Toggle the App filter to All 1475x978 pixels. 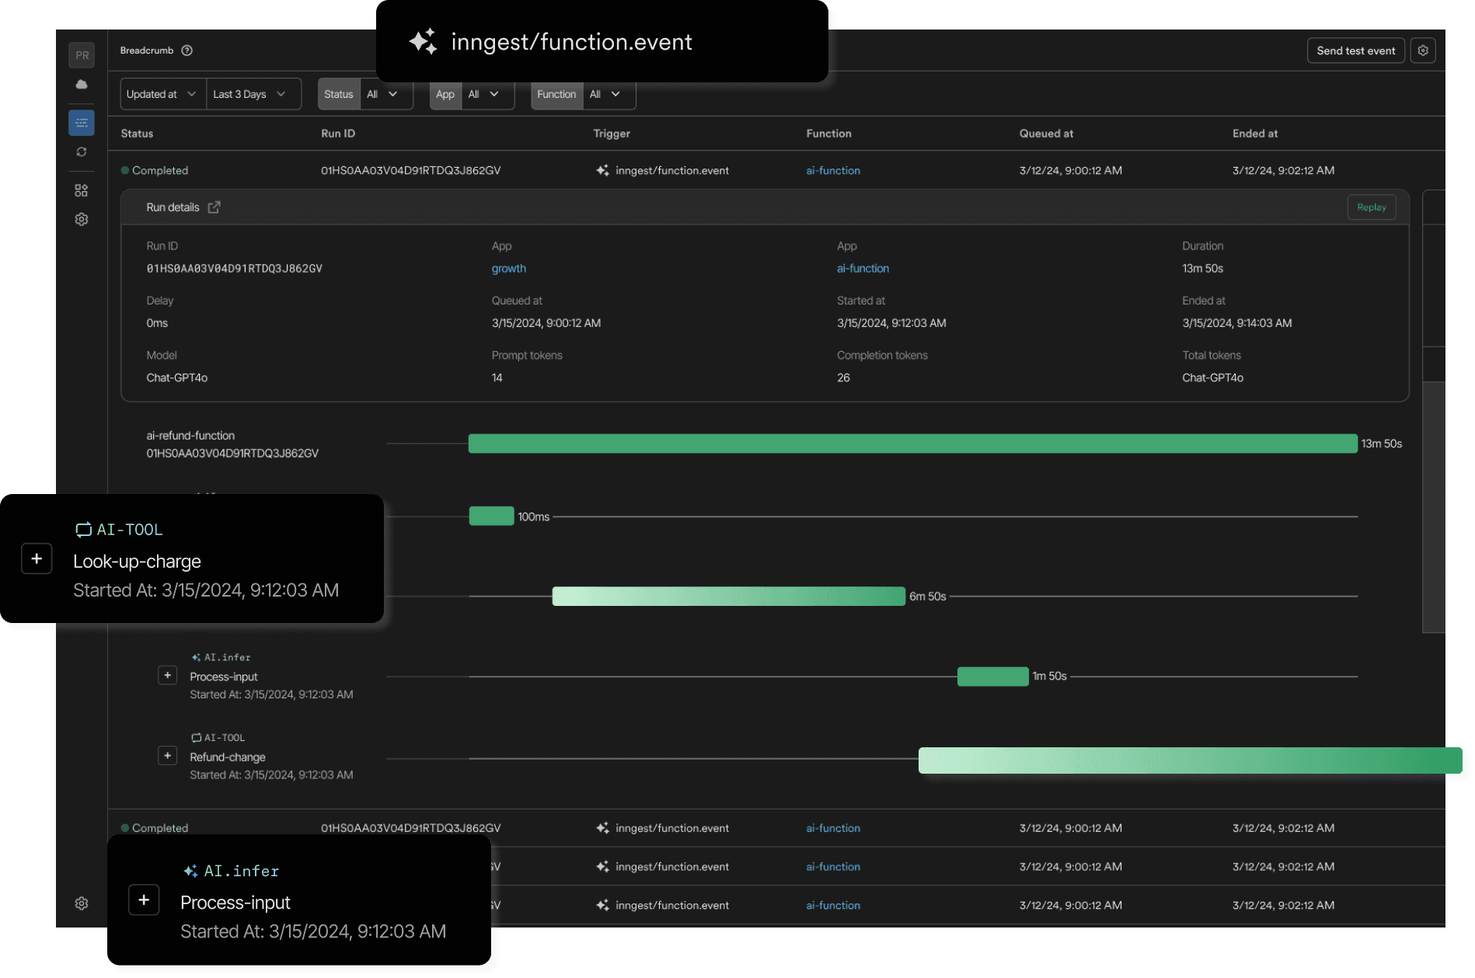(x=483, y=94)
